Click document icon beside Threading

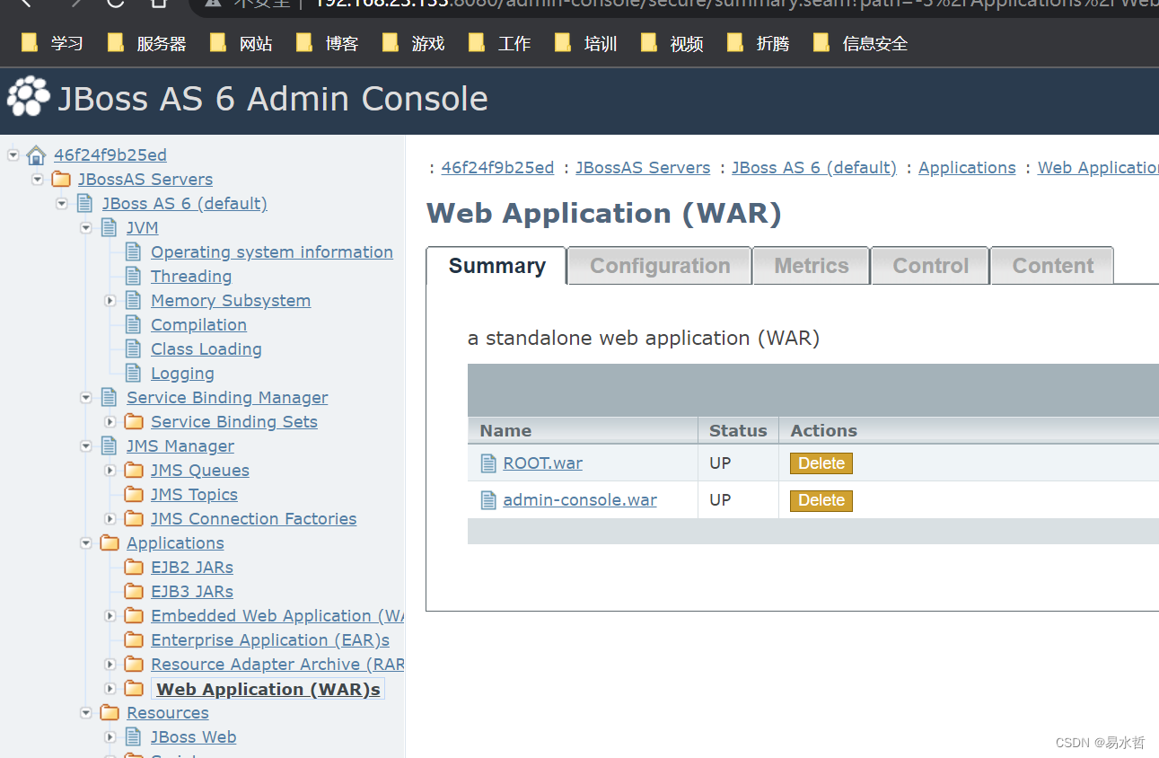click(x=134, y=277)
